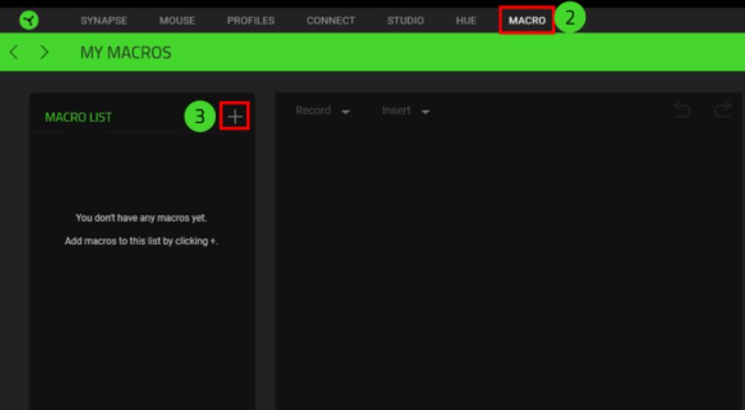Click the Razer logo icon
The width and height of the screenshot is (745, 410).
pyautogui.click(x=29, y=20)
